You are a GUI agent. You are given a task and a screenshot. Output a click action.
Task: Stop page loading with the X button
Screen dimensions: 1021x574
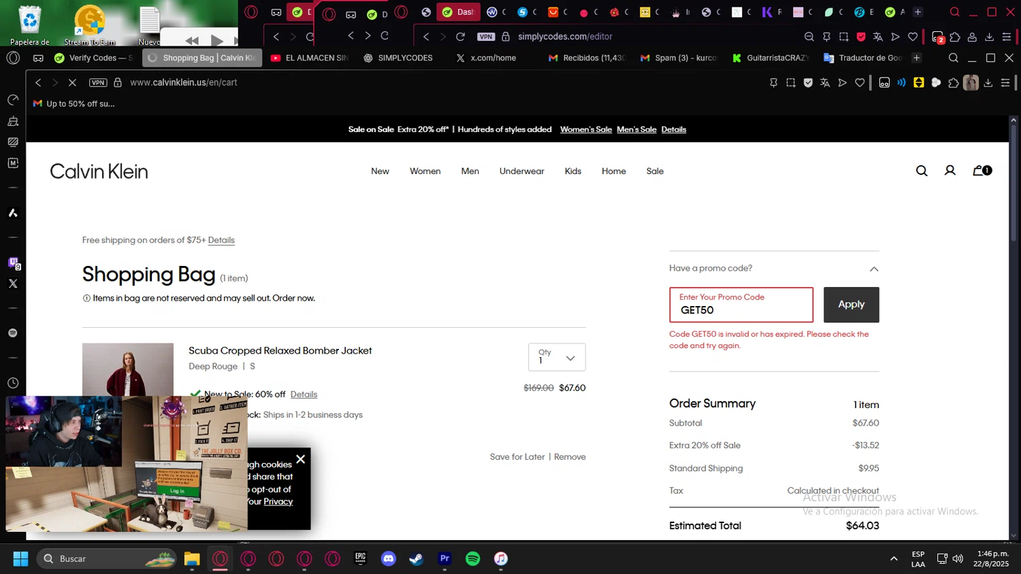coord(72,82)
